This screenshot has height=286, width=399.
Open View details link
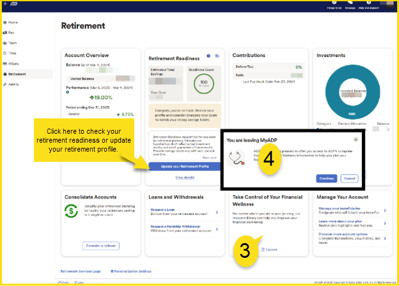click(185, 177)
